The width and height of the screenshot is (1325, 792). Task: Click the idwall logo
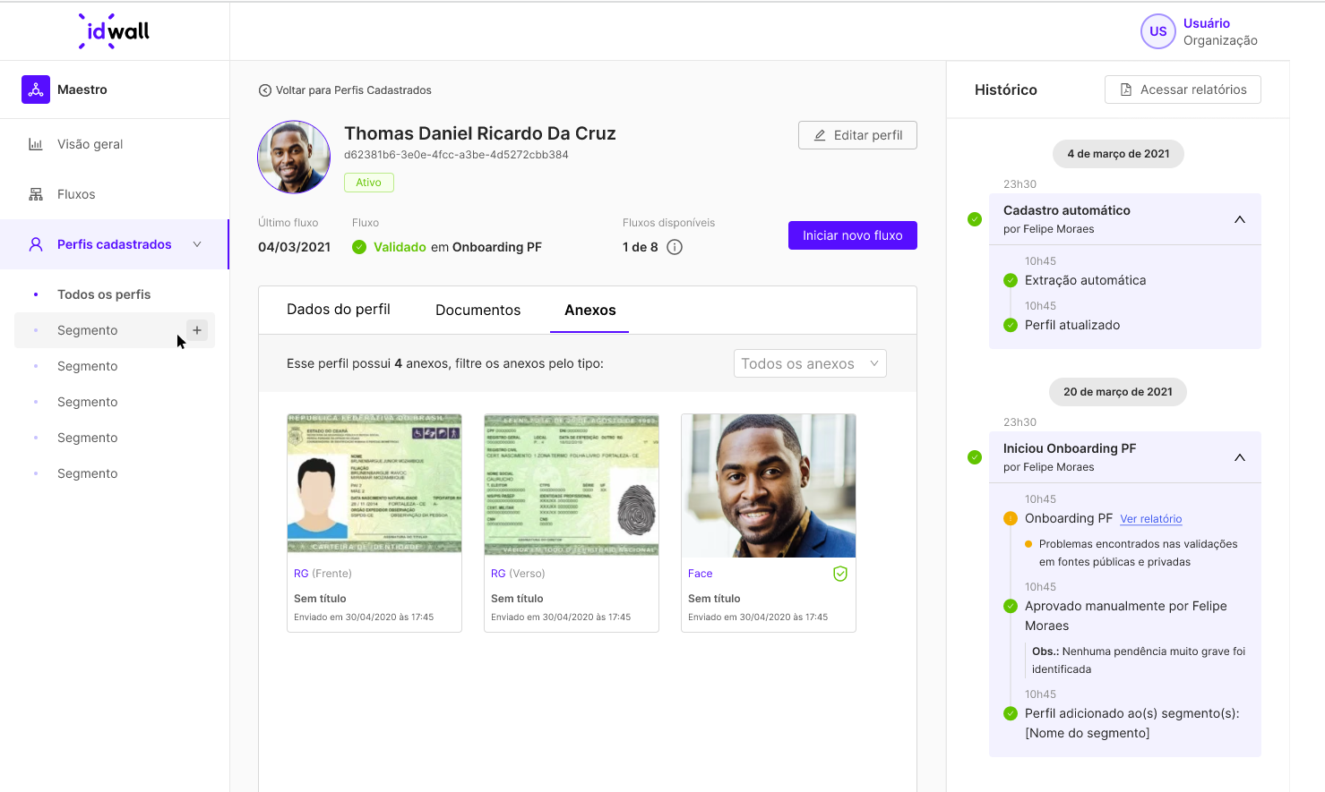point(114,30)
